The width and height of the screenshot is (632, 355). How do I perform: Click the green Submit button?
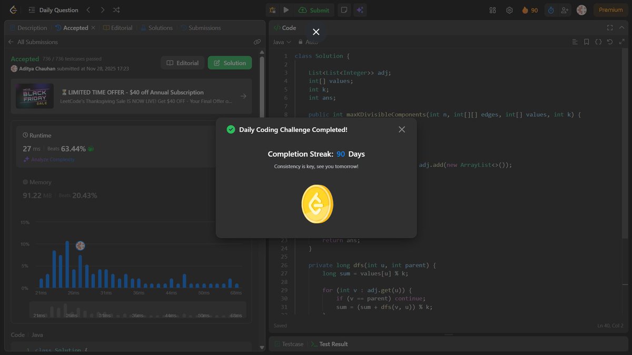[x=314, y=9]
